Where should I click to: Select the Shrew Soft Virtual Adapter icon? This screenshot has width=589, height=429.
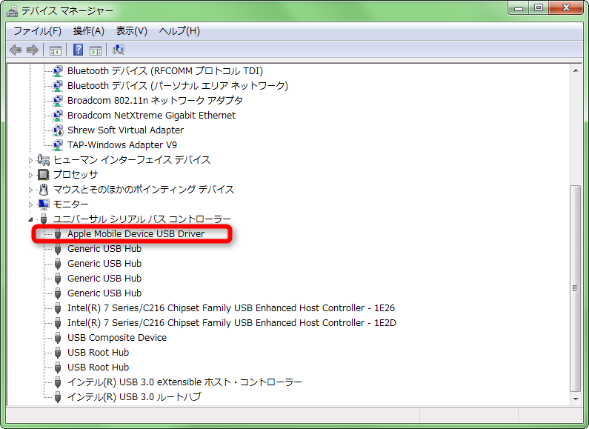pyautogui.click(x=58, y=130)
